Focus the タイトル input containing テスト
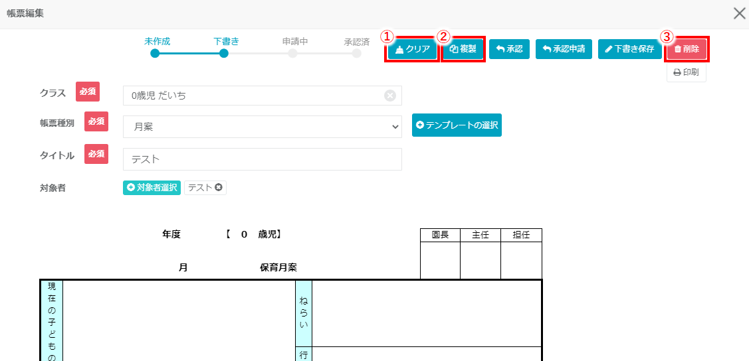Image resolution: width=749 pixels, height=361 pixels. point(262,159)
